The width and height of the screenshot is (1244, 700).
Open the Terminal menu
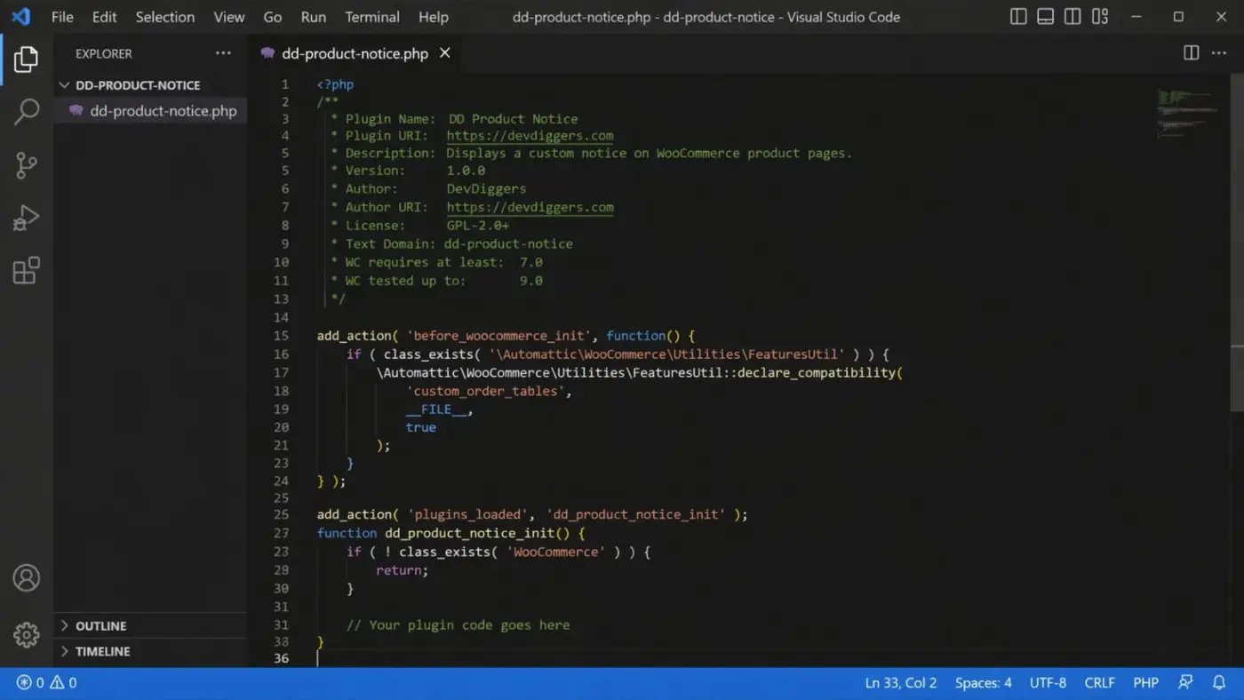tap(372, 17)
